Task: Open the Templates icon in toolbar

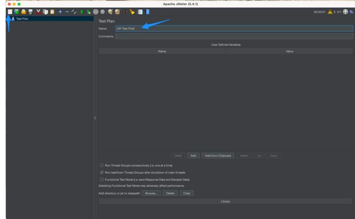Action: (x=17, y=12)
